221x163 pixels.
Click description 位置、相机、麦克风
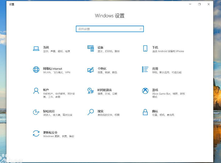(163, 115)
